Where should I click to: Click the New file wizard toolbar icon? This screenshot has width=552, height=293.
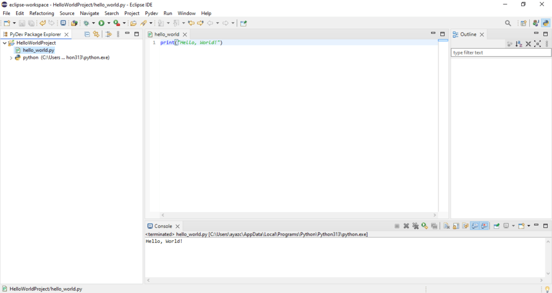[x=6, y=23]
